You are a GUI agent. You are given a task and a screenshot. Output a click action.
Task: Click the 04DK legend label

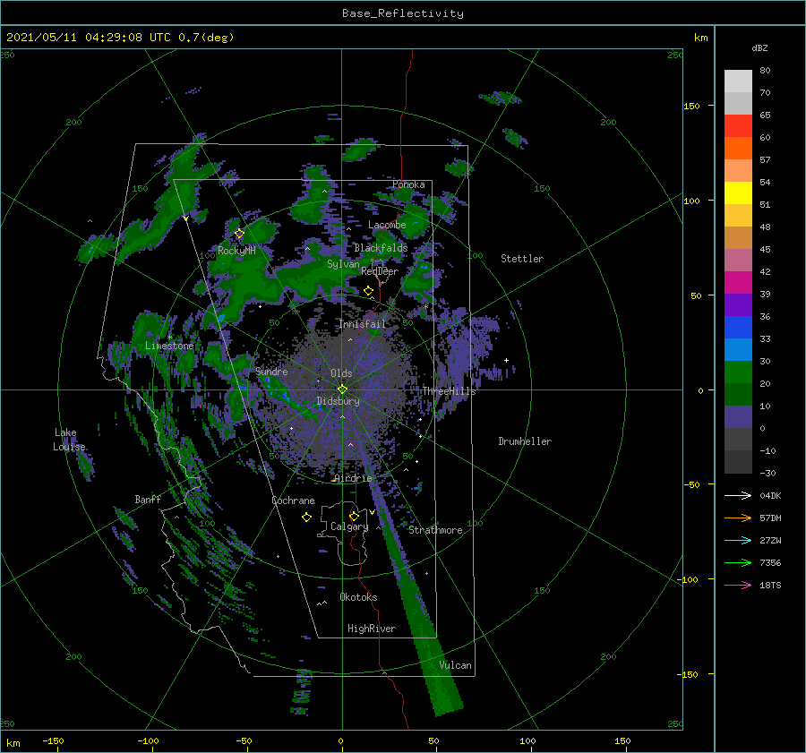(x=770, y=495)
